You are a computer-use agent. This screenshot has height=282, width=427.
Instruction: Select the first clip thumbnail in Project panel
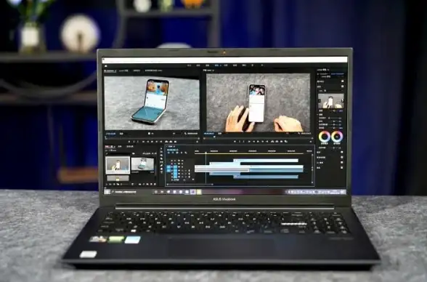point(118,165)
